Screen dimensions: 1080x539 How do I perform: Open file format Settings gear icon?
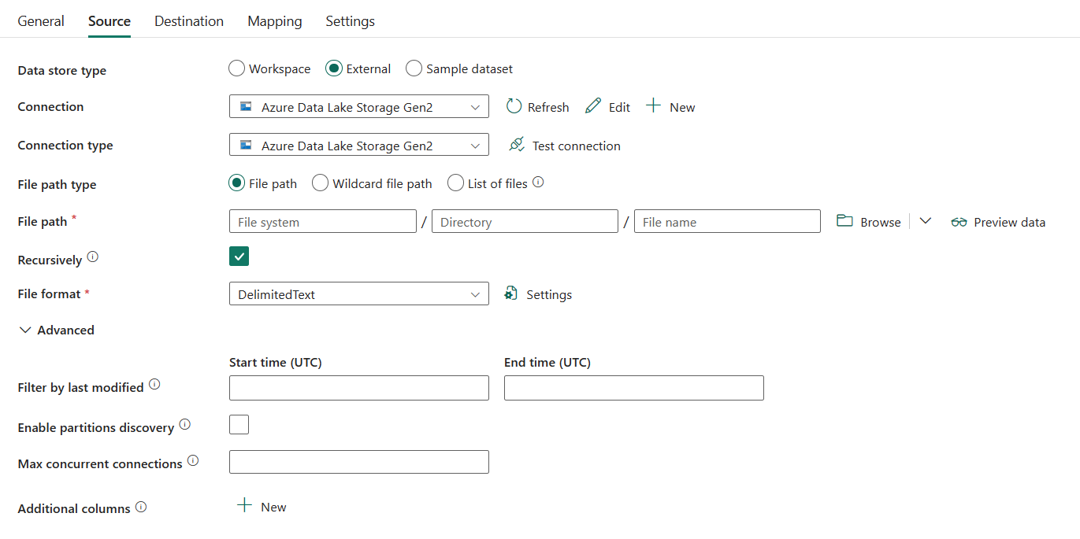point(511,293)
